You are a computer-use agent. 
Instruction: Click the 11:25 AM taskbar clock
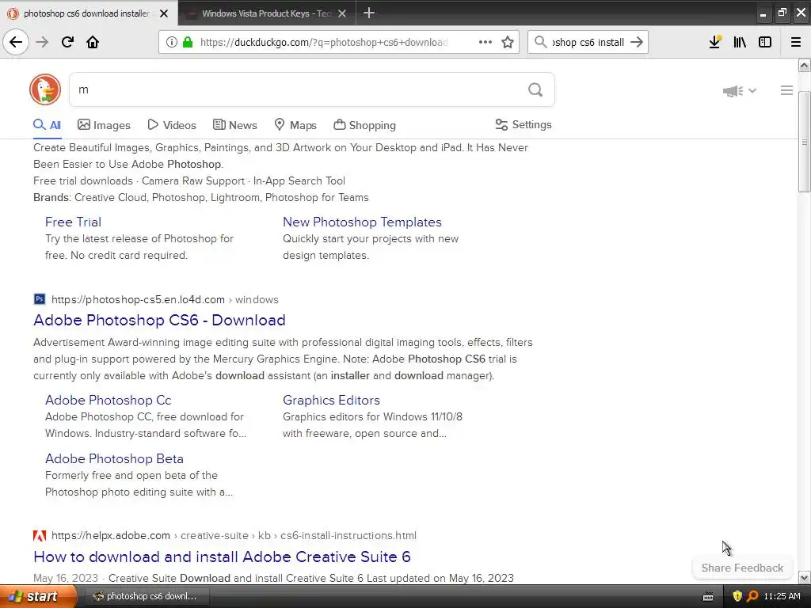click(782, 597)
